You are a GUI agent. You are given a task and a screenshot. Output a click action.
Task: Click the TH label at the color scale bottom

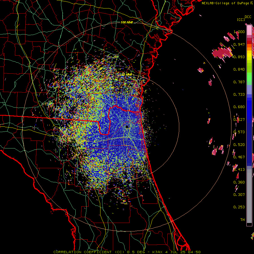pos(242,220)
